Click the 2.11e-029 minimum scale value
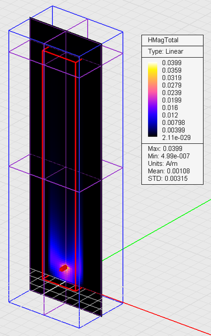 [176, 138]
